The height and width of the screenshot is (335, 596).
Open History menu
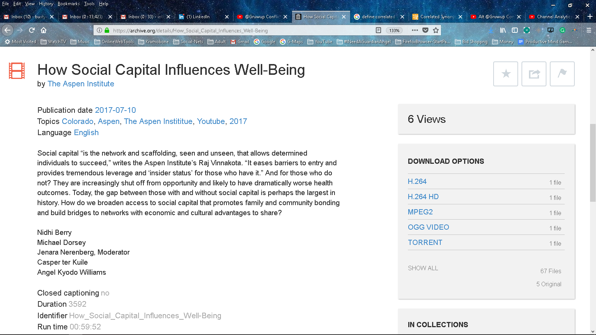[x=46, y=4]
